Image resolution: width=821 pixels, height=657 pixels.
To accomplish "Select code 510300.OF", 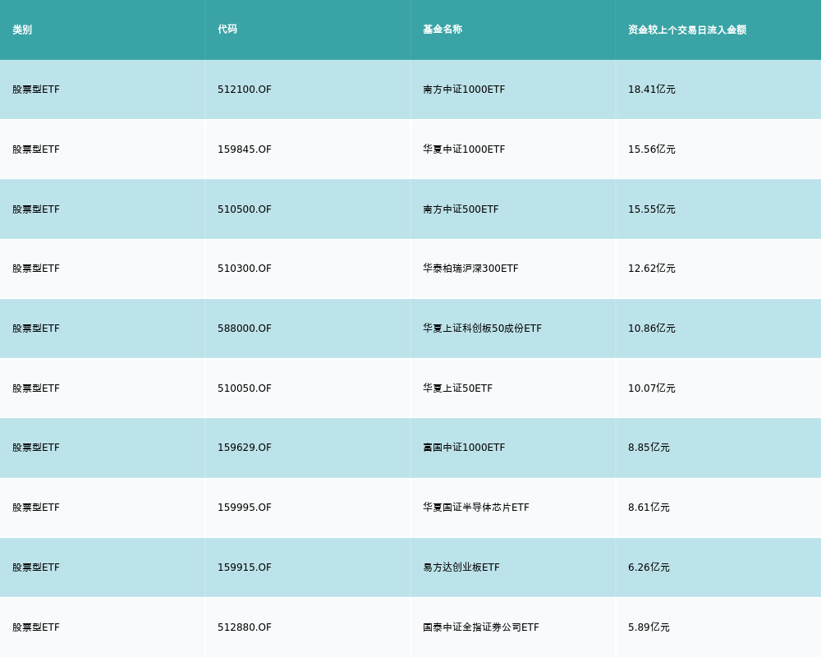I will click(245, 269).
